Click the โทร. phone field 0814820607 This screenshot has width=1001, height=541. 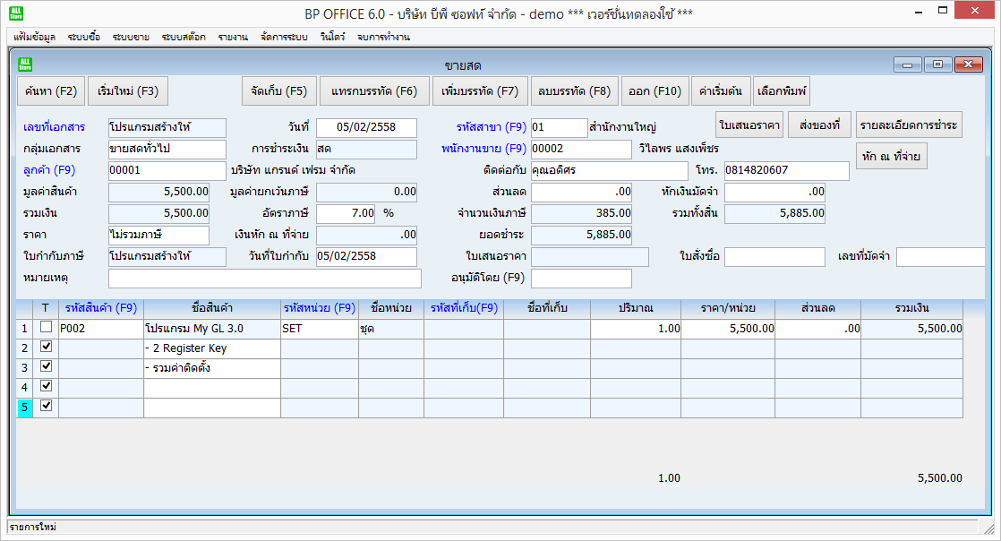tap(786, 170)
